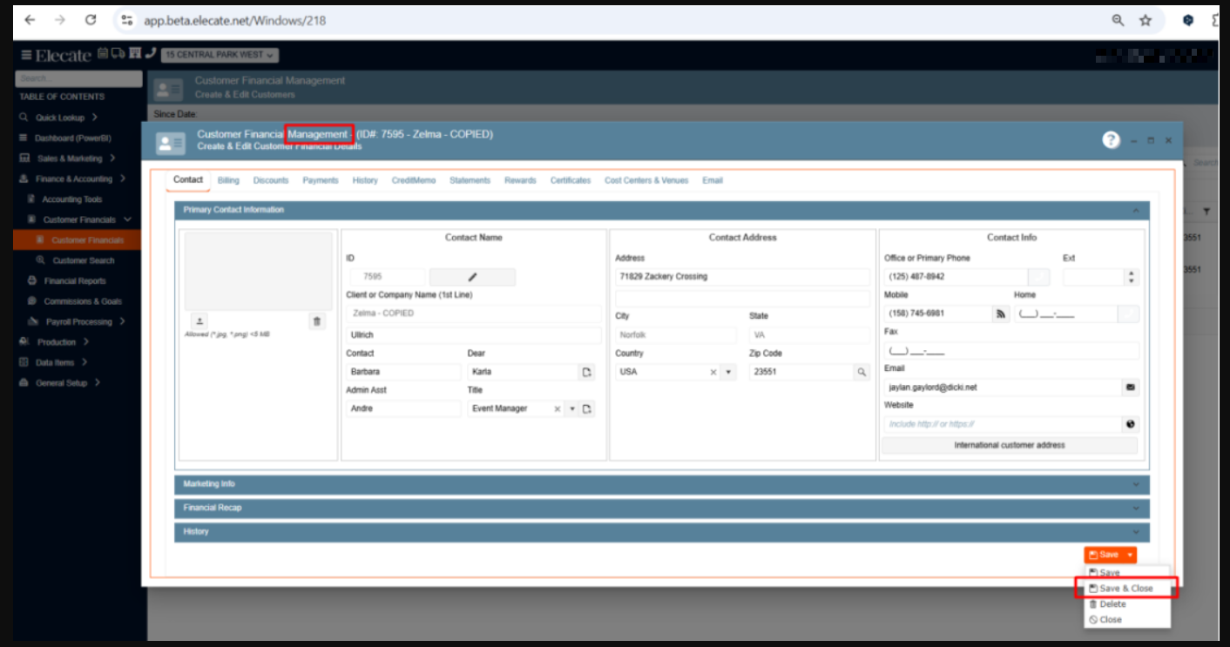
Task: Open the Country dropdown arrow
Action: coord(728,372)
